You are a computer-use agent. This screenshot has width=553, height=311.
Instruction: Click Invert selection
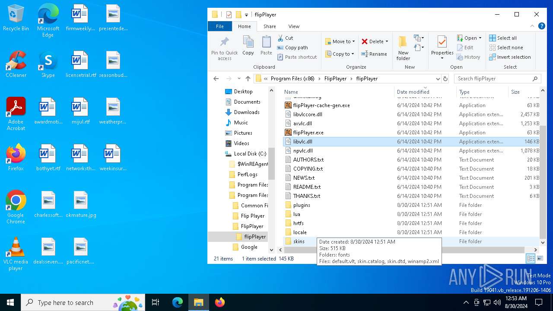(510, 57)
